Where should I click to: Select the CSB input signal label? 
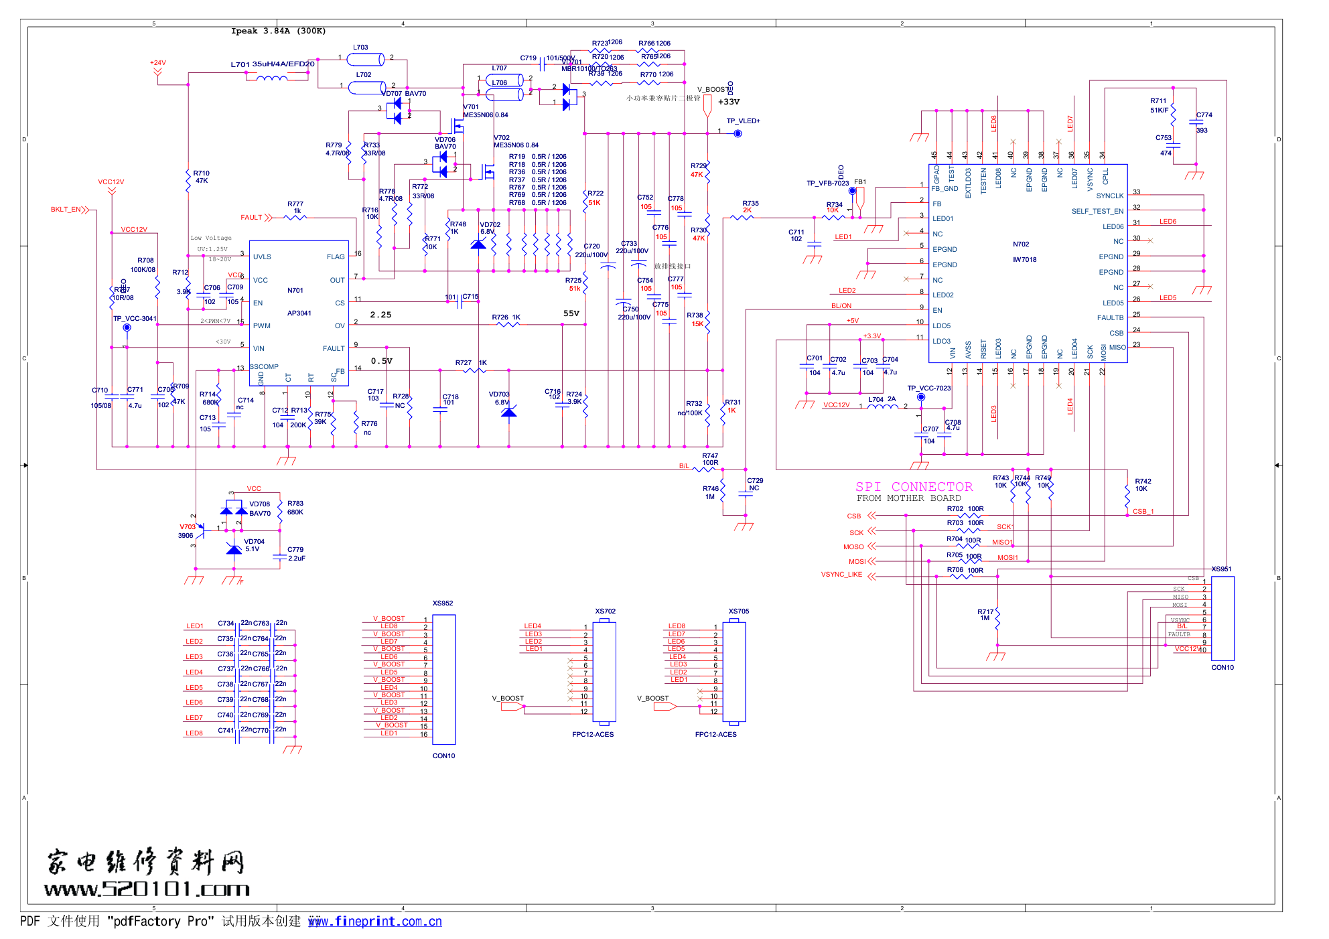coord(853,516)
